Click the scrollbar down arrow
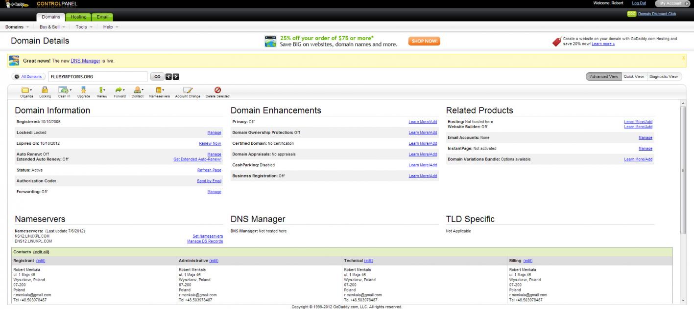694x310 pixels. 683,301
